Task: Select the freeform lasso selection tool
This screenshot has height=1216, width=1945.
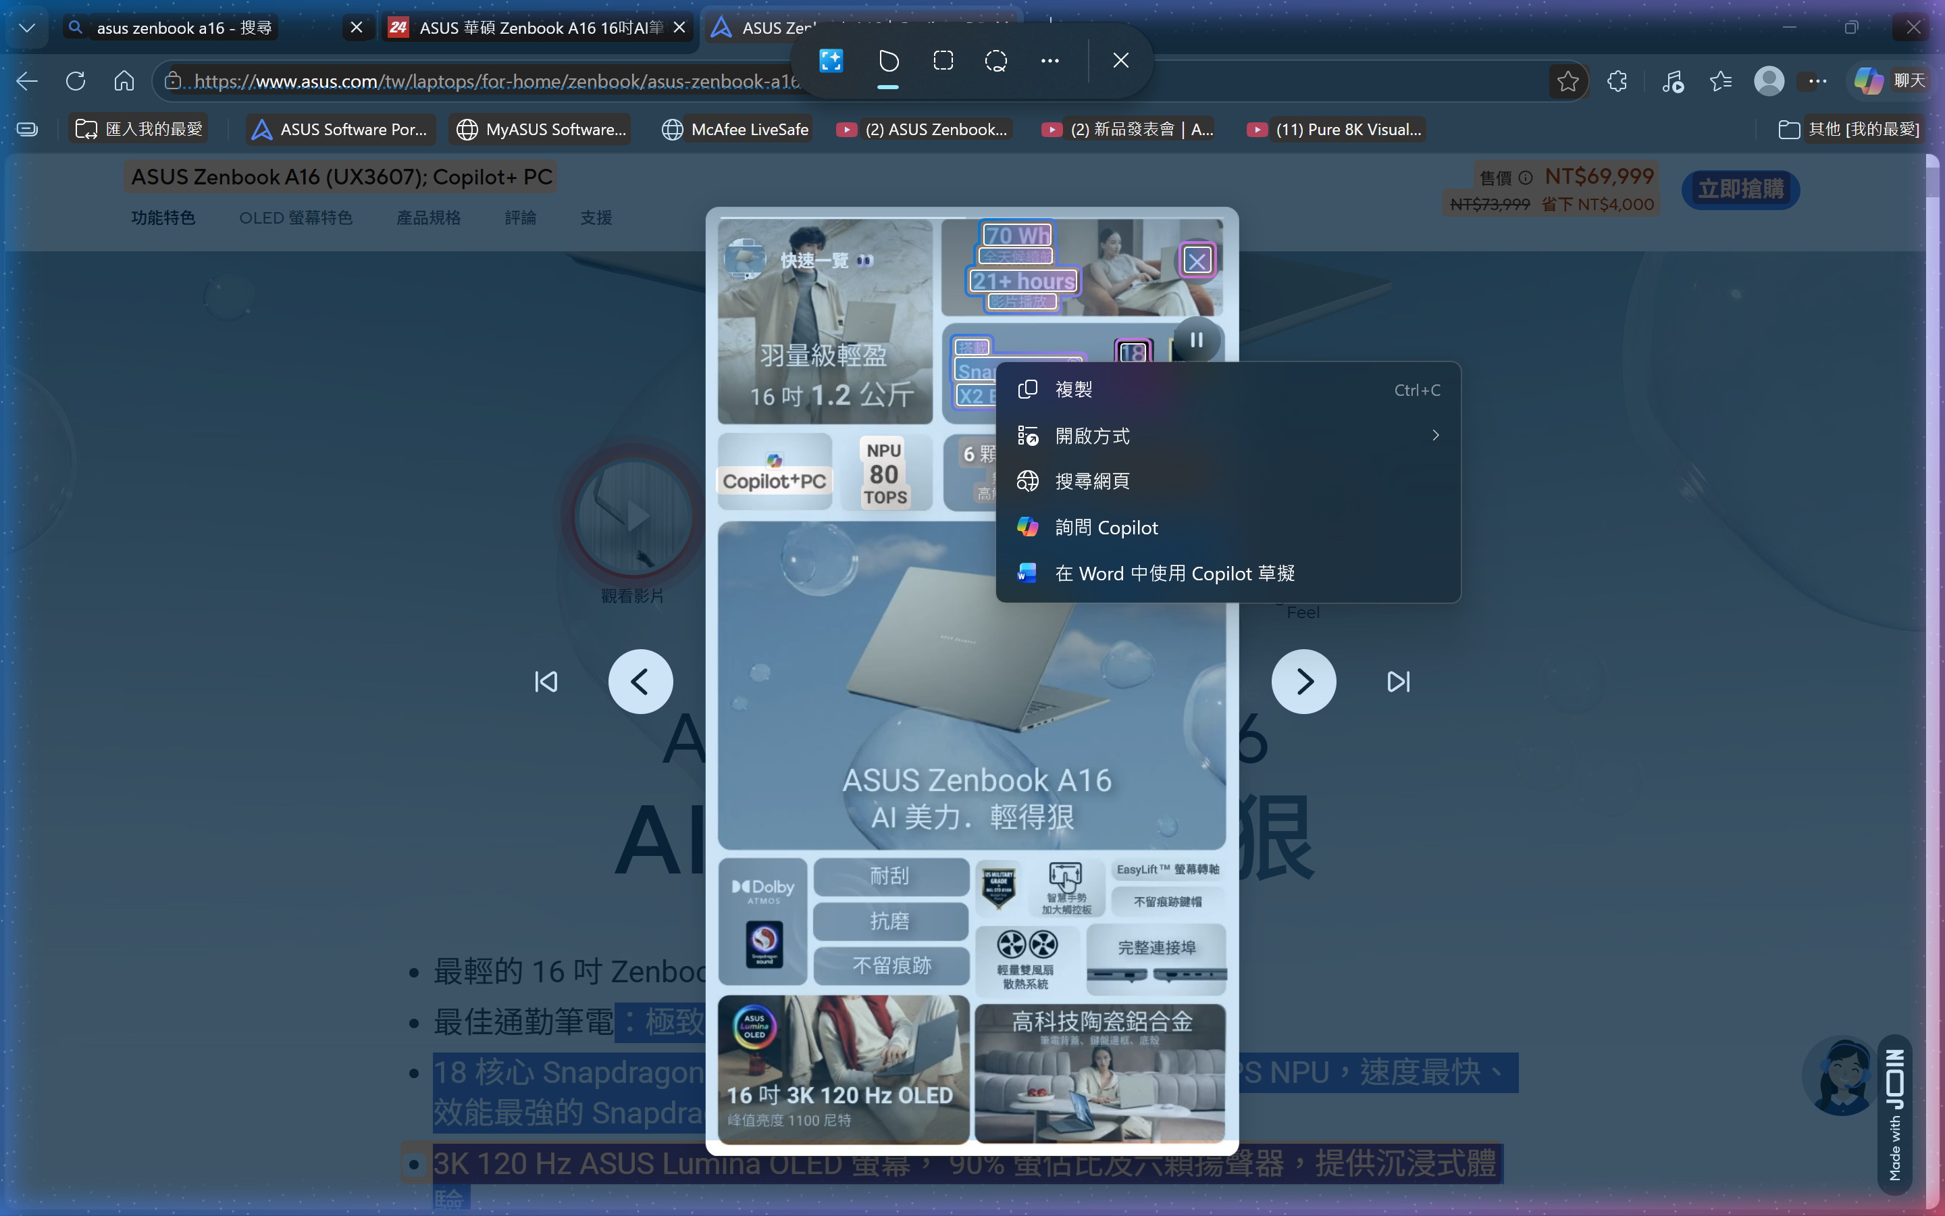Action: (996, 60)
